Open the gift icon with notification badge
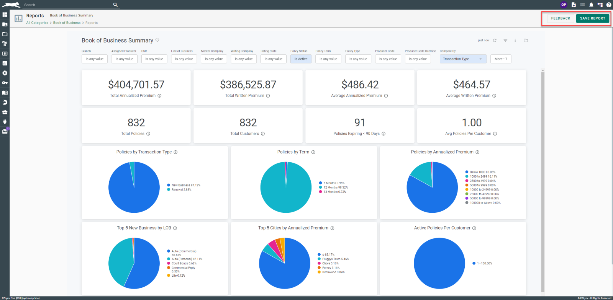The height and width of the screenshot is (300, 613). [5, 131]
